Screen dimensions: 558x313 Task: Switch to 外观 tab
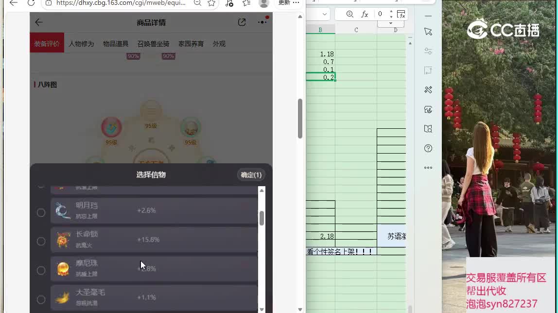(219, 44)
